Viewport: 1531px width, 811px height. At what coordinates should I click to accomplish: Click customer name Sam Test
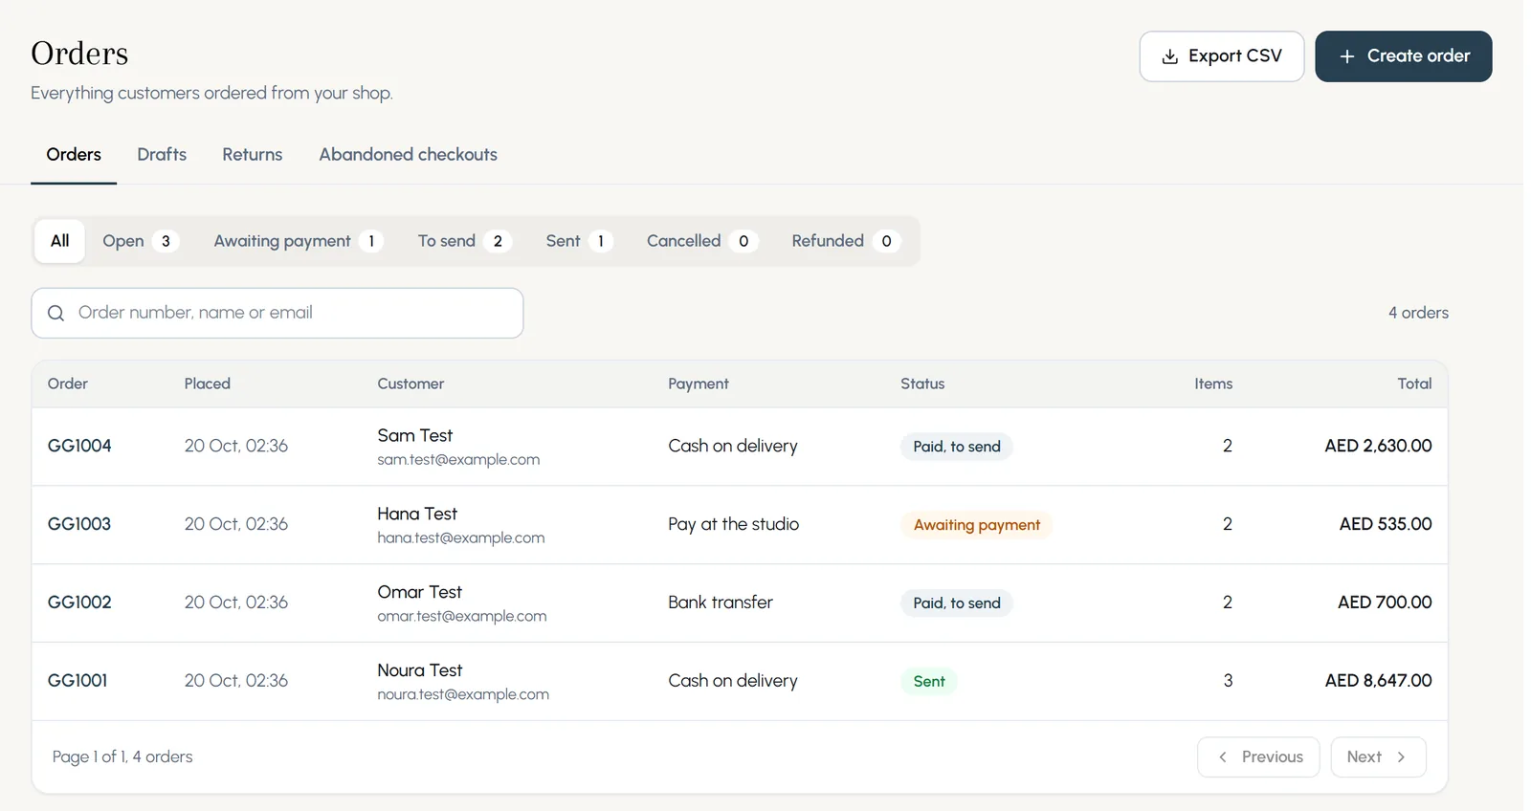(415, 435)
